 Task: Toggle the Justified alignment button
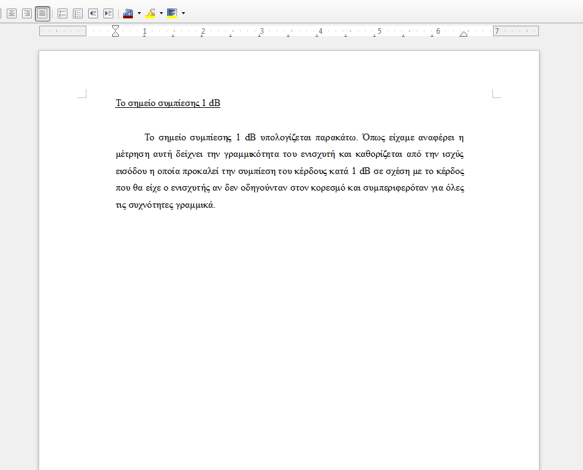42,13
